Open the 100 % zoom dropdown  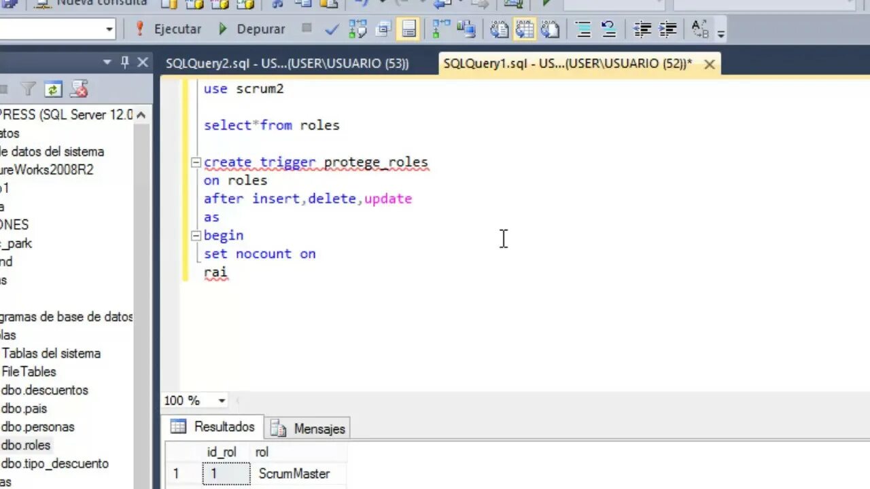(222, 401)
